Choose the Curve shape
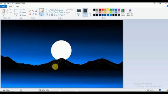 coord(50,10)
